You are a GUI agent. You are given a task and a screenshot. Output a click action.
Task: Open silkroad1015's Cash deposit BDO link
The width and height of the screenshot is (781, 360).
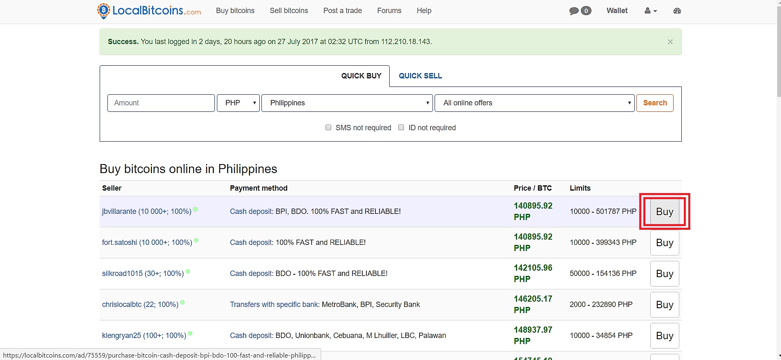[x=252, y=273]
